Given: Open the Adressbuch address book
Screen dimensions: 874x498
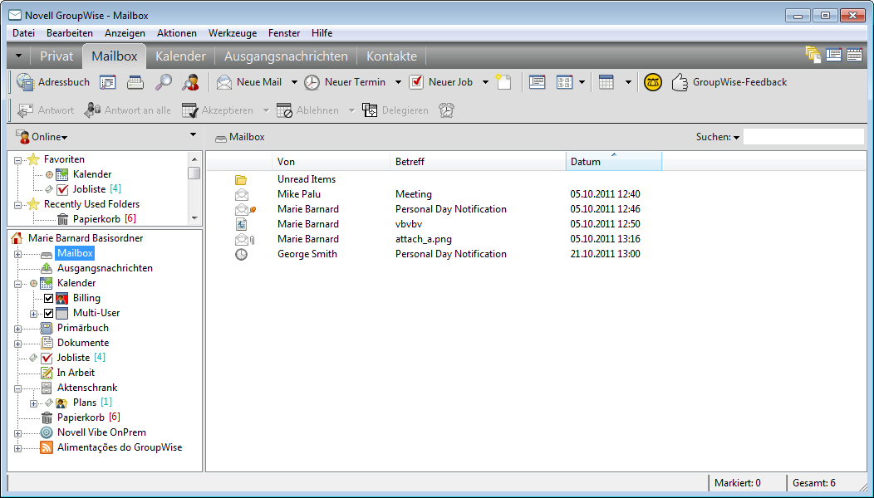Looking at the screenshot, I should pos(53,82).
